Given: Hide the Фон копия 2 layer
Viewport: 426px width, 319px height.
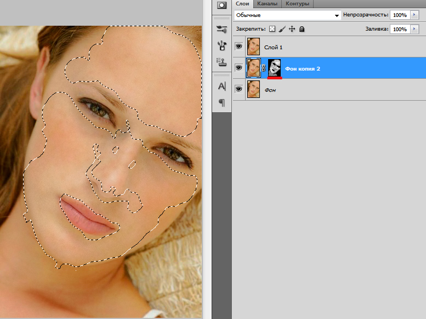Looking at the screenshot, I should pos(238,67).
